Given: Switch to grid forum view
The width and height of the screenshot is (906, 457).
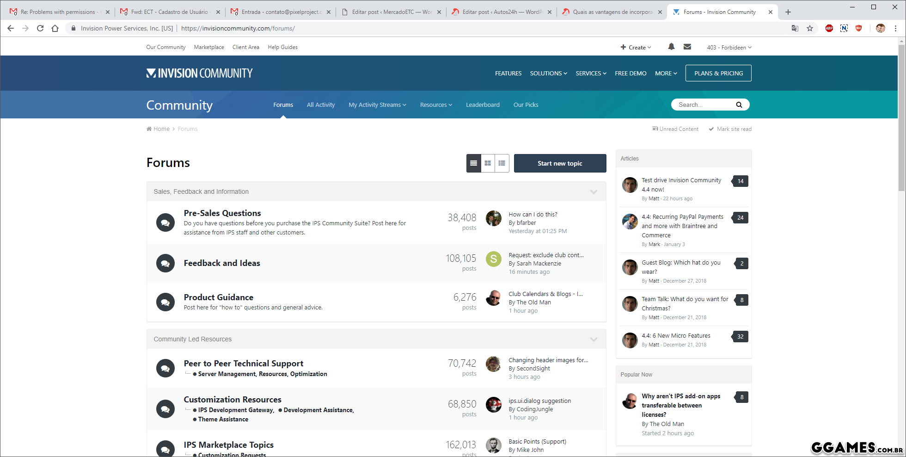Looking at the screenshot, I should point(488,163).
